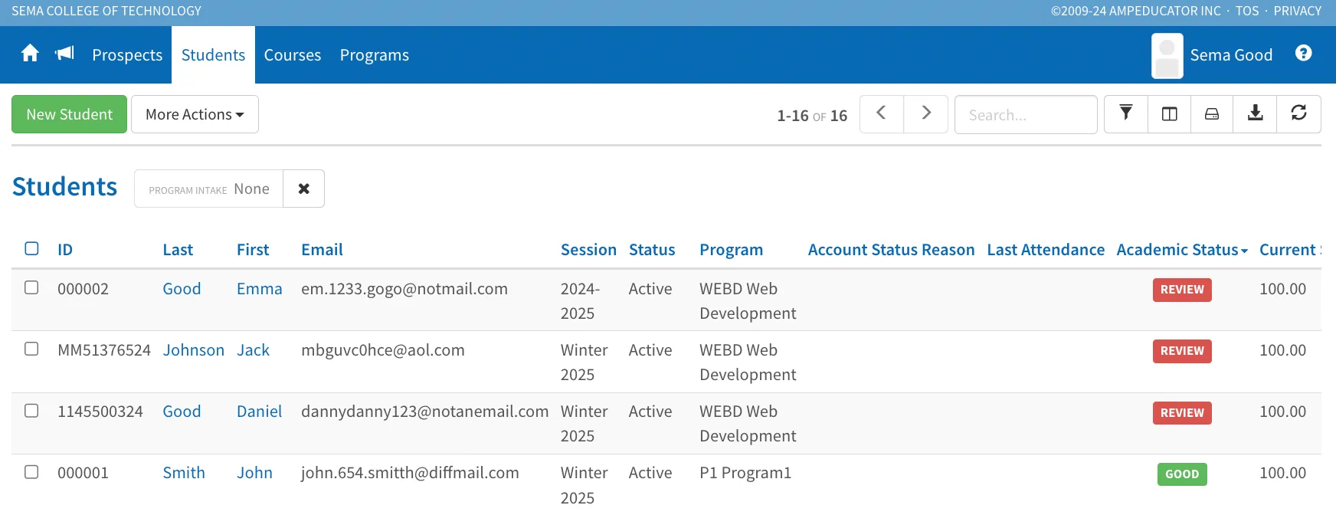Open the Prospects tab
The image size is (1336, 515).
tap(127, 55)
